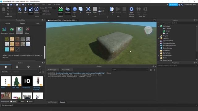Select the Import terrain tool
Screen dimensions: 198x111
(x=12, y=31)
